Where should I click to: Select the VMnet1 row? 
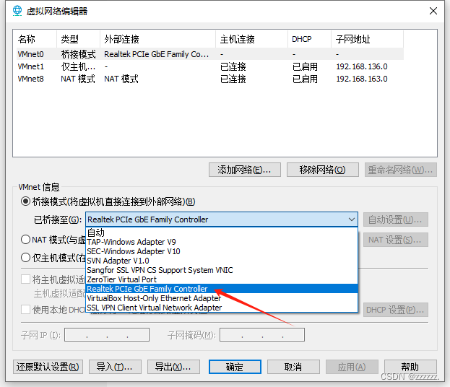point(210,66)
